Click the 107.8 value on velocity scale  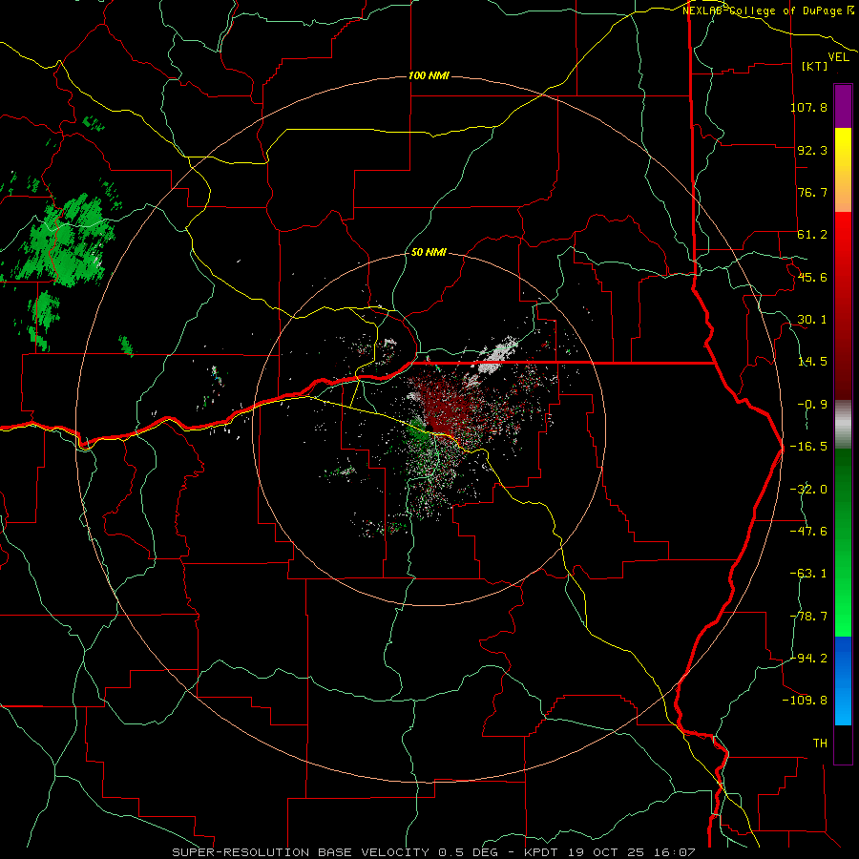pos(808,107)
